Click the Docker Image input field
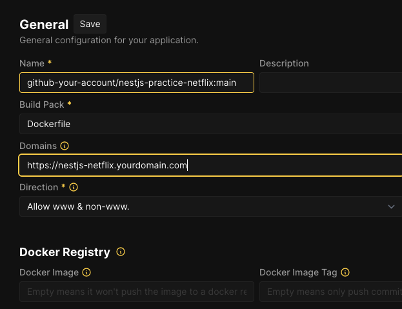Image resolution: width=402 pixels, height=309 pixels. pos(137,292)
